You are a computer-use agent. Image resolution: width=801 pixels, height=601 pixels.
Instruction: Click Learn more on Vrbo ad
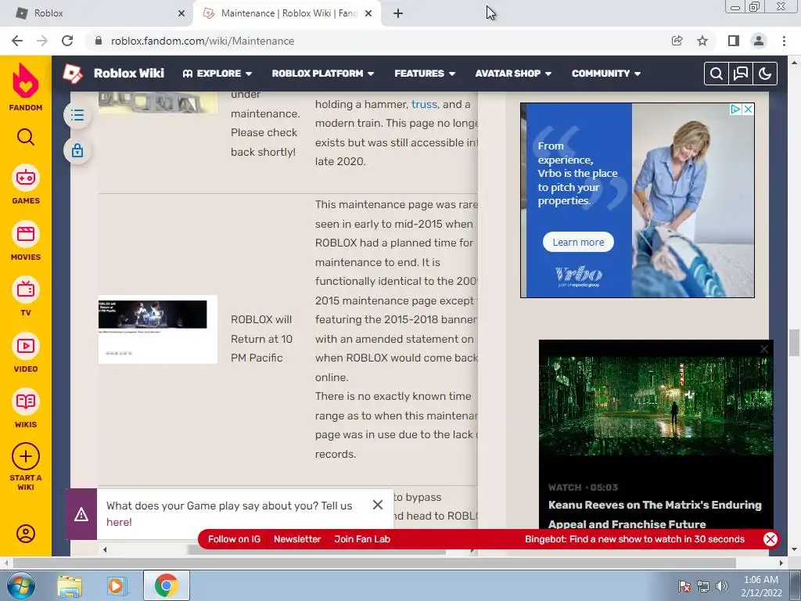pos(578,243)
